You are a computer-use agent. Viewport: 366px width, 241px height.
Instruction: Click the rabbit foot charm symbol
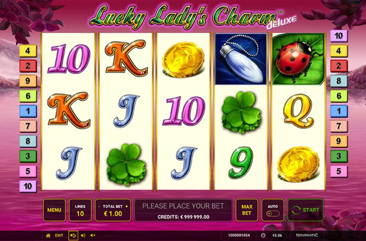[x=240, y=59]
